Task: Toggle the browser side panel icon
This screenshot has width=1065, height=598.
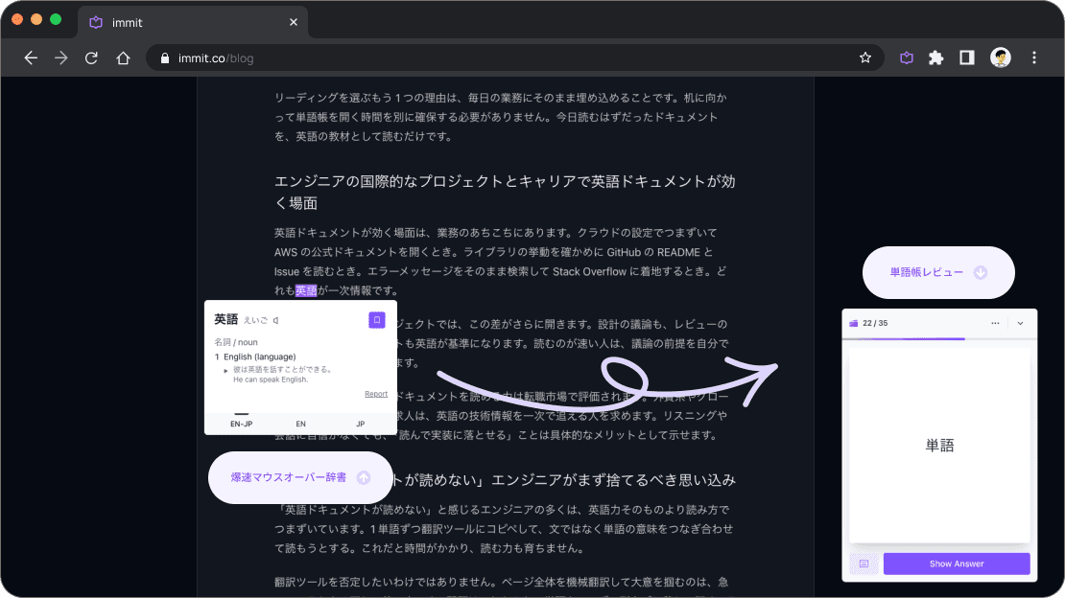Action: pos(966,58)
